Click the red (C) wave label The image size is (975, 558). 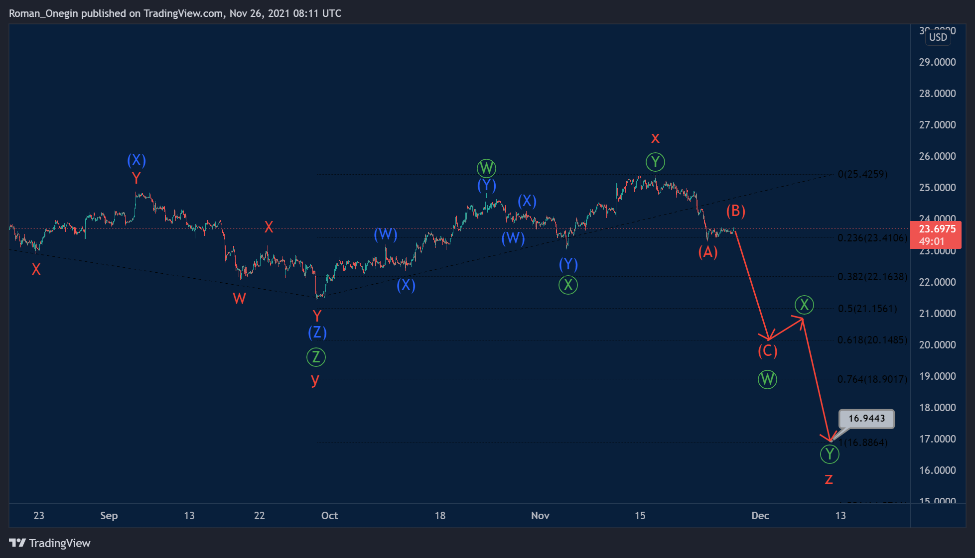tap(767, 351)
